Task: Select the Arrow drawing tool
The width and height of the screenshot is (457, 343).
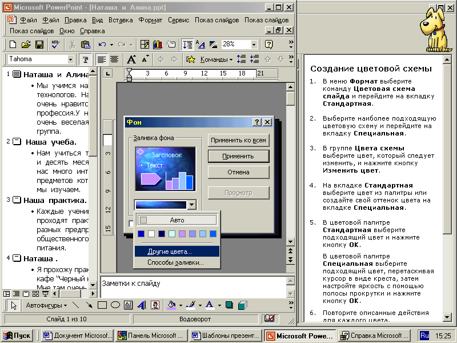Action: point(89,305)
